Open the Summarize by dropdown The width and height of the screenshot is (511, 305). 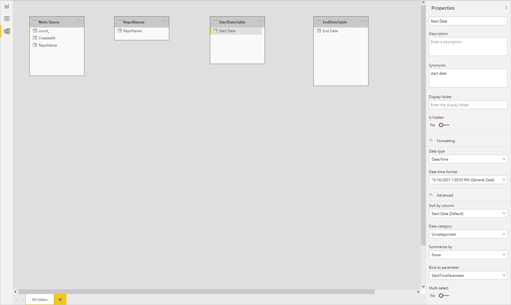[x=468, y=255]
